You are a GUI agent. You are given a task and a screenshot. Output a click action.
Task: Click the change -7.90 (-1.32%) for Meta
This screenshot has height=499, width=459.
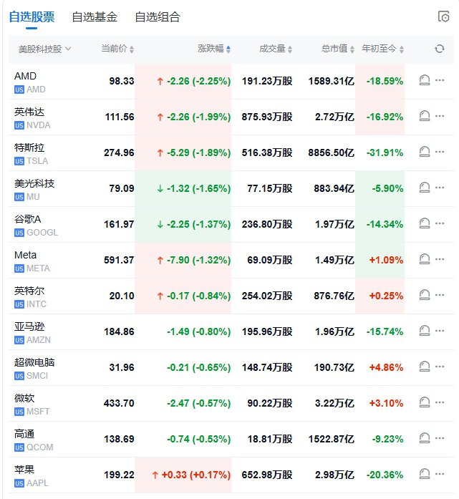tap(198, 260)
